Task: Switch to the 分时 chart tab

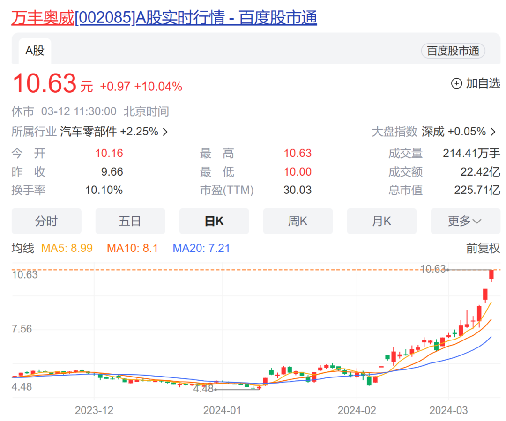Action: 46,222
